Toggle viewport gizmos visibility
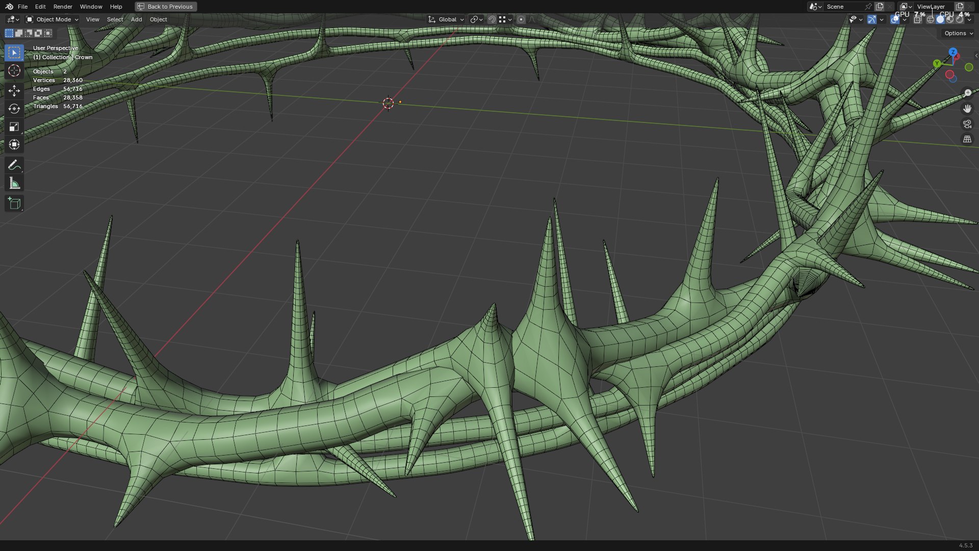 point(872,19)
